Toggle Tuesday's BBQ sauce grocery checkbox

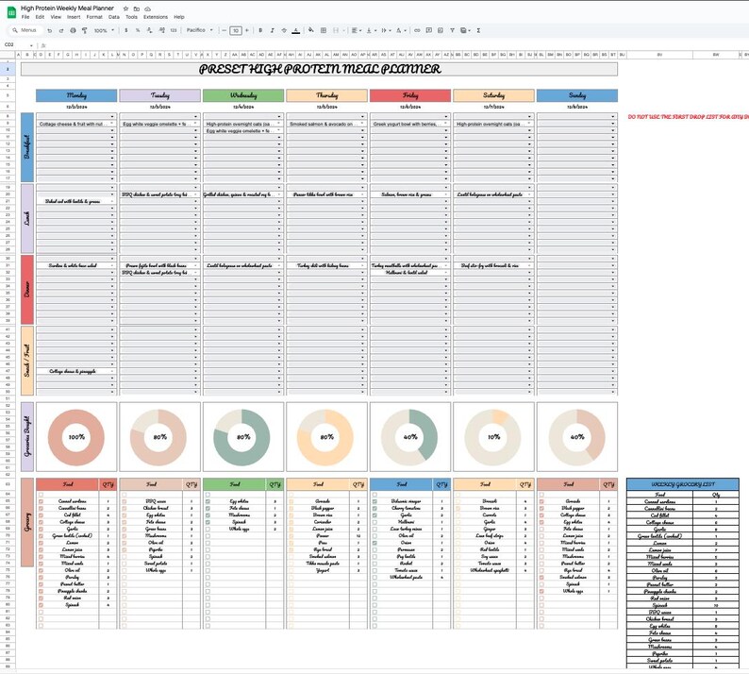pyautogui.click(x=125, y=501)
